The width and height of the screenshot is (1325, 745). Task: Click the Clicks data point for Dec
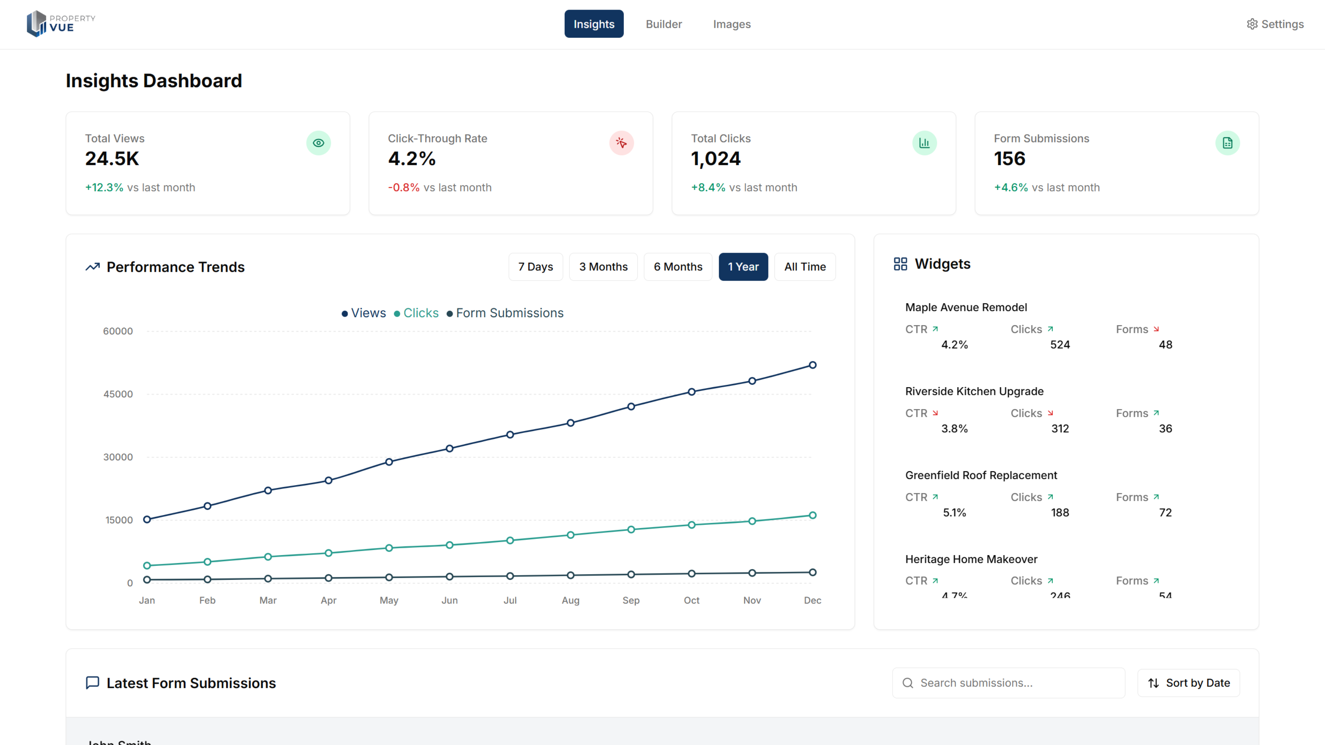click(x=813, y=515)
